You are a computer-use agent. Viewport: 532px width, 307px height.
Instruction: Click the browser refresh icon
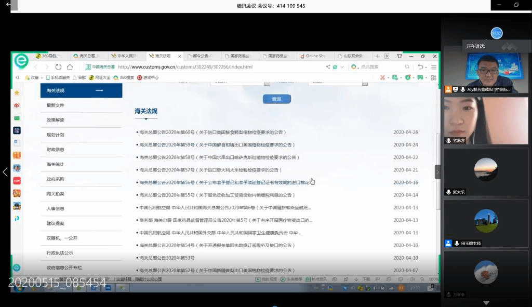58,67
